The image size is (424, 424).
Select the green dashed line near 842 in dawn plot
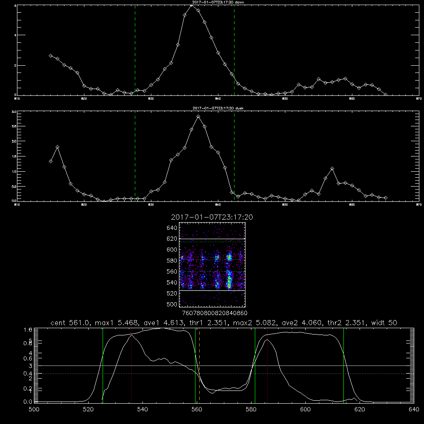coord(234,50)
